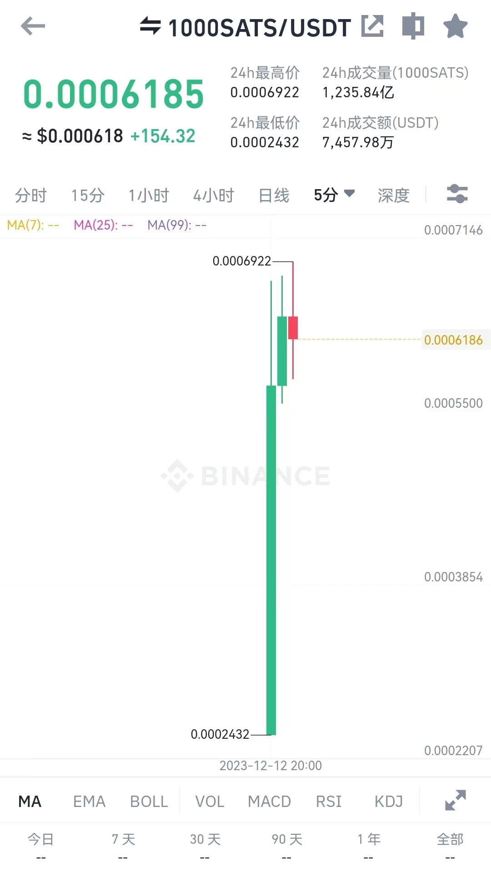
Task: Show the VOL indicator
Action: [x=210, y=802]
